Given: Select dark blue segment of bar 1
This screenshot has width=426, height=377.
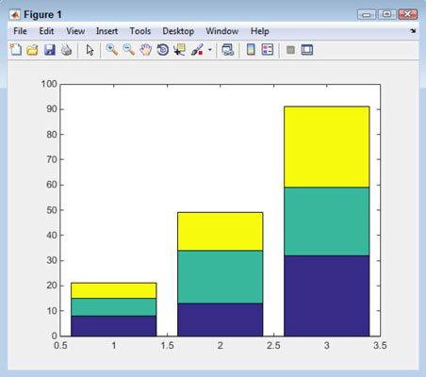Looking at the screenshot, I should 114,326.
